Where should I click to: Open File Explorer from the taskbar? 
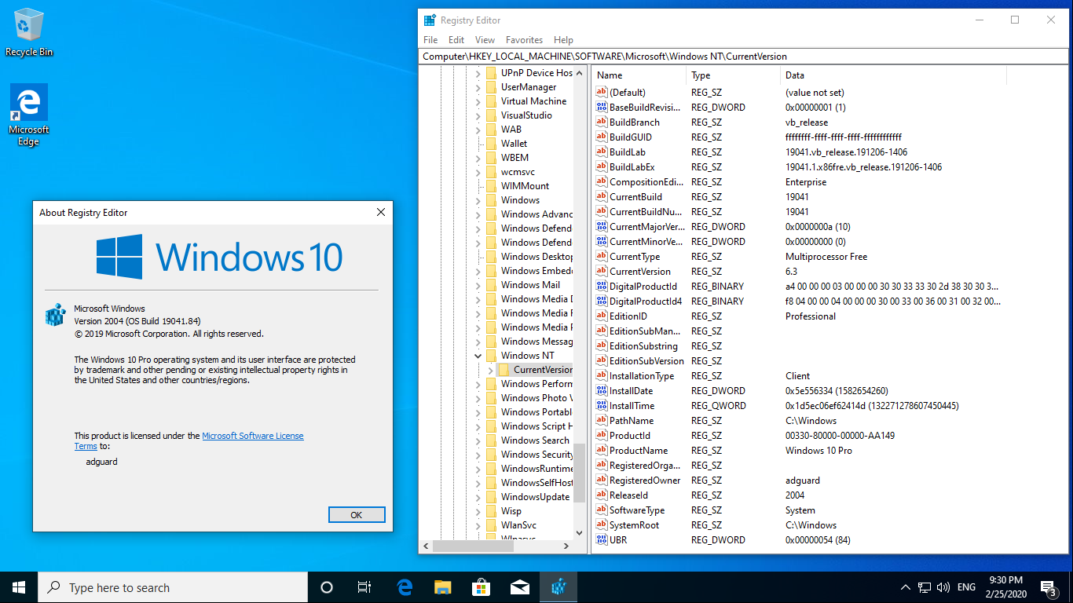[443, 587]
